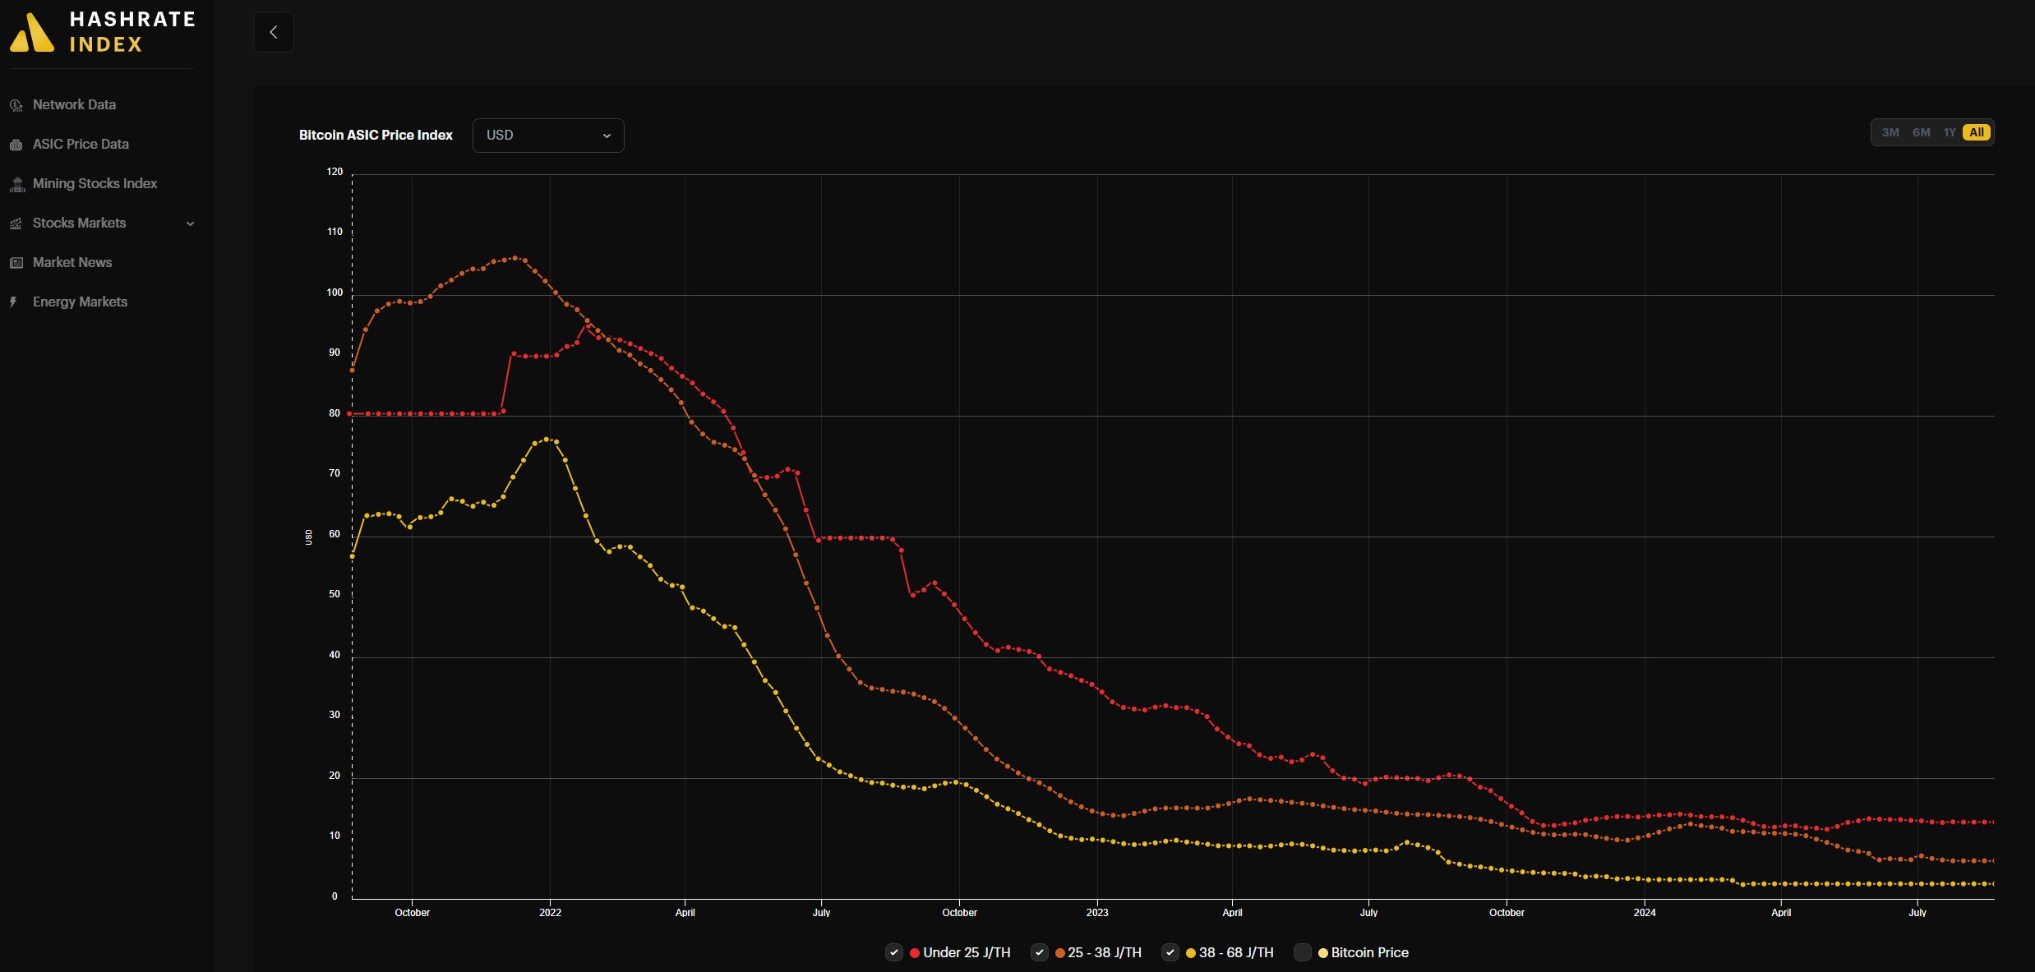Click the Bitcoin Price legend dot
Viewport: 2035px width, 972px height.
[x=1323, y=953]
